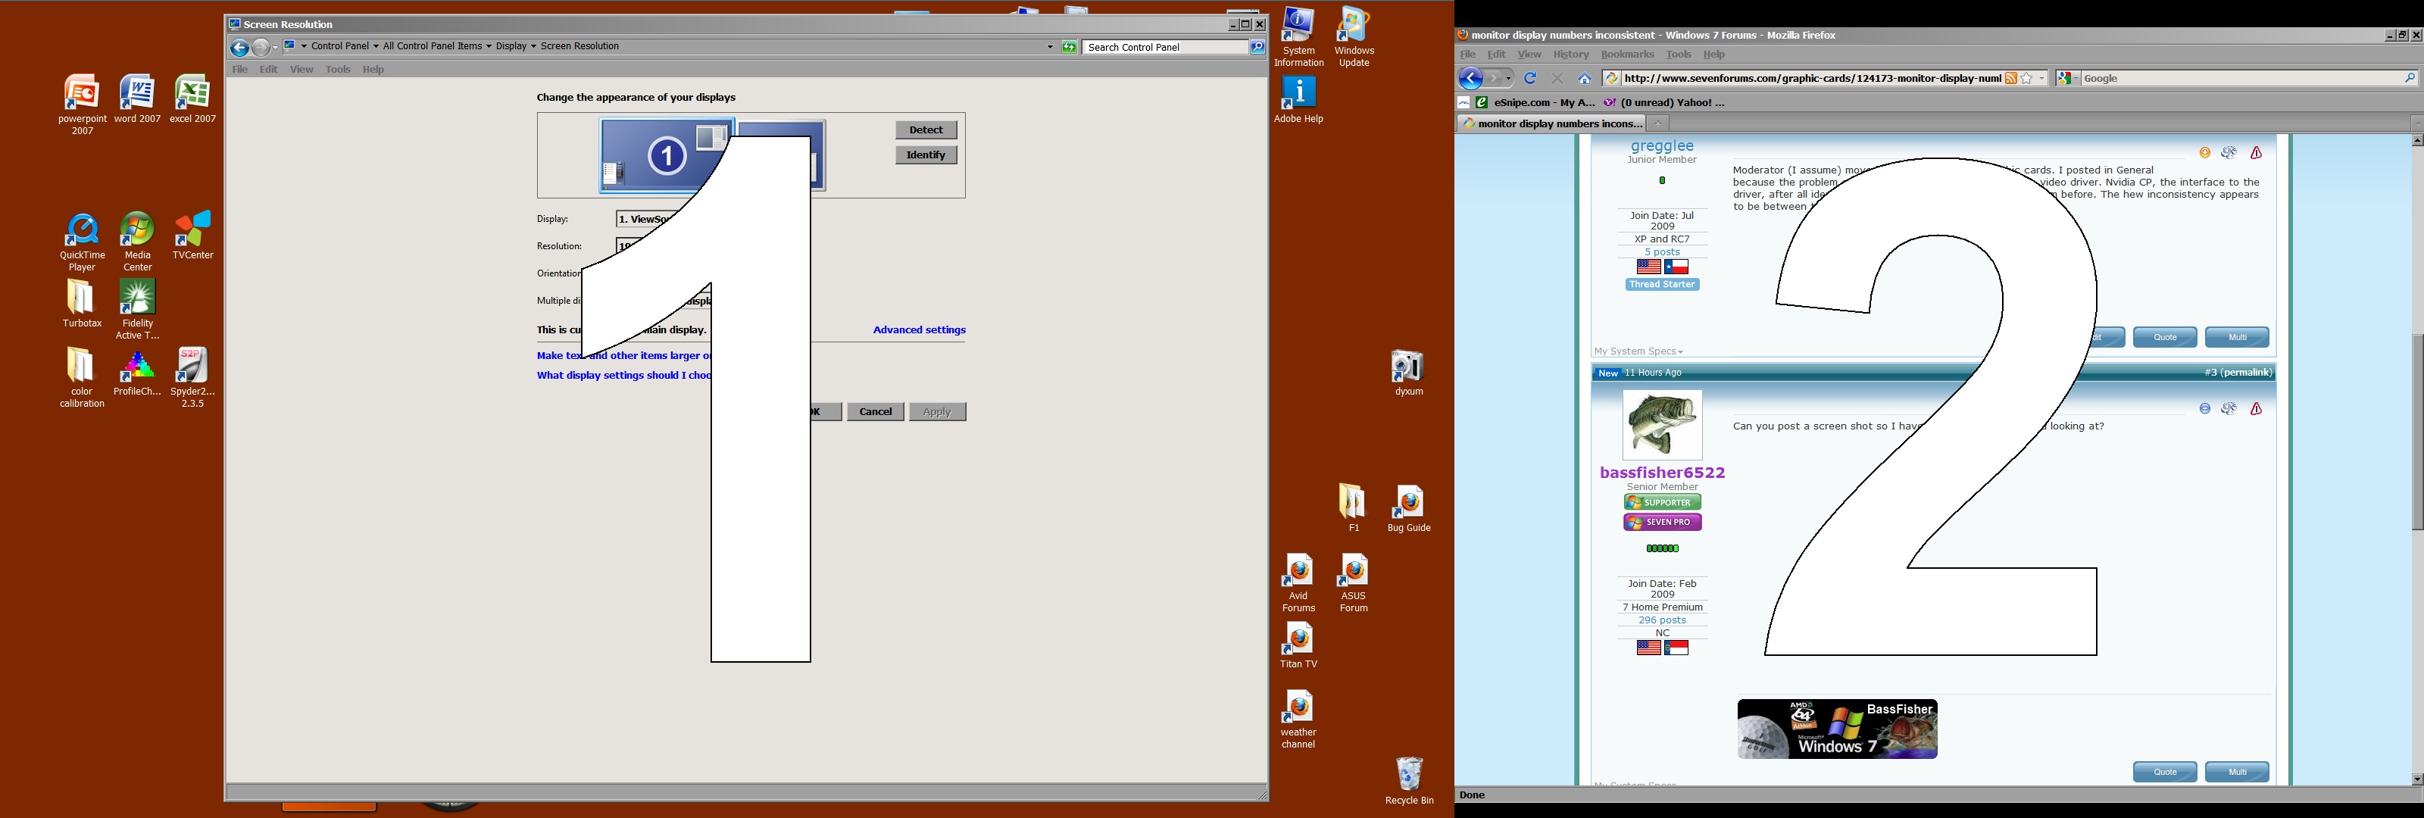
Task: Open the QuickTime Player desktop icon
Action: (82, 242)
